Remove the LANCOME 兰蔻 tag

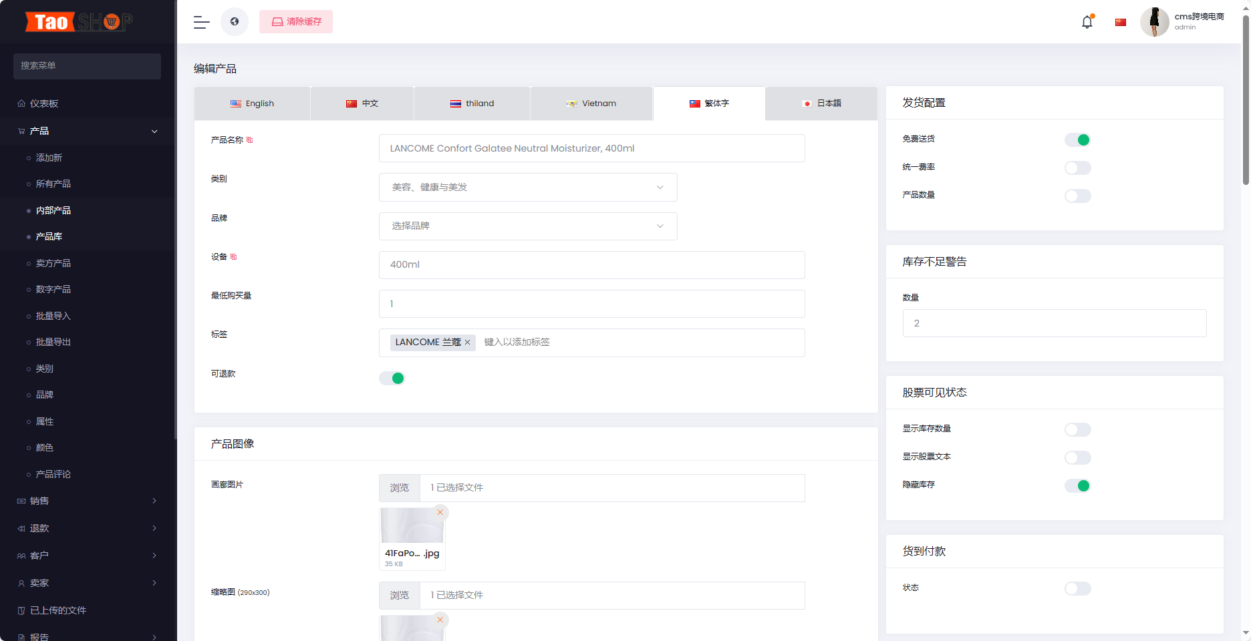point(468,343)
